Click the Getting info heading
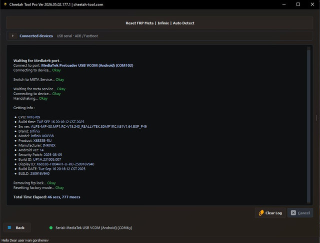The height and width of the screenshot is (243, 320). click(24, 108)
